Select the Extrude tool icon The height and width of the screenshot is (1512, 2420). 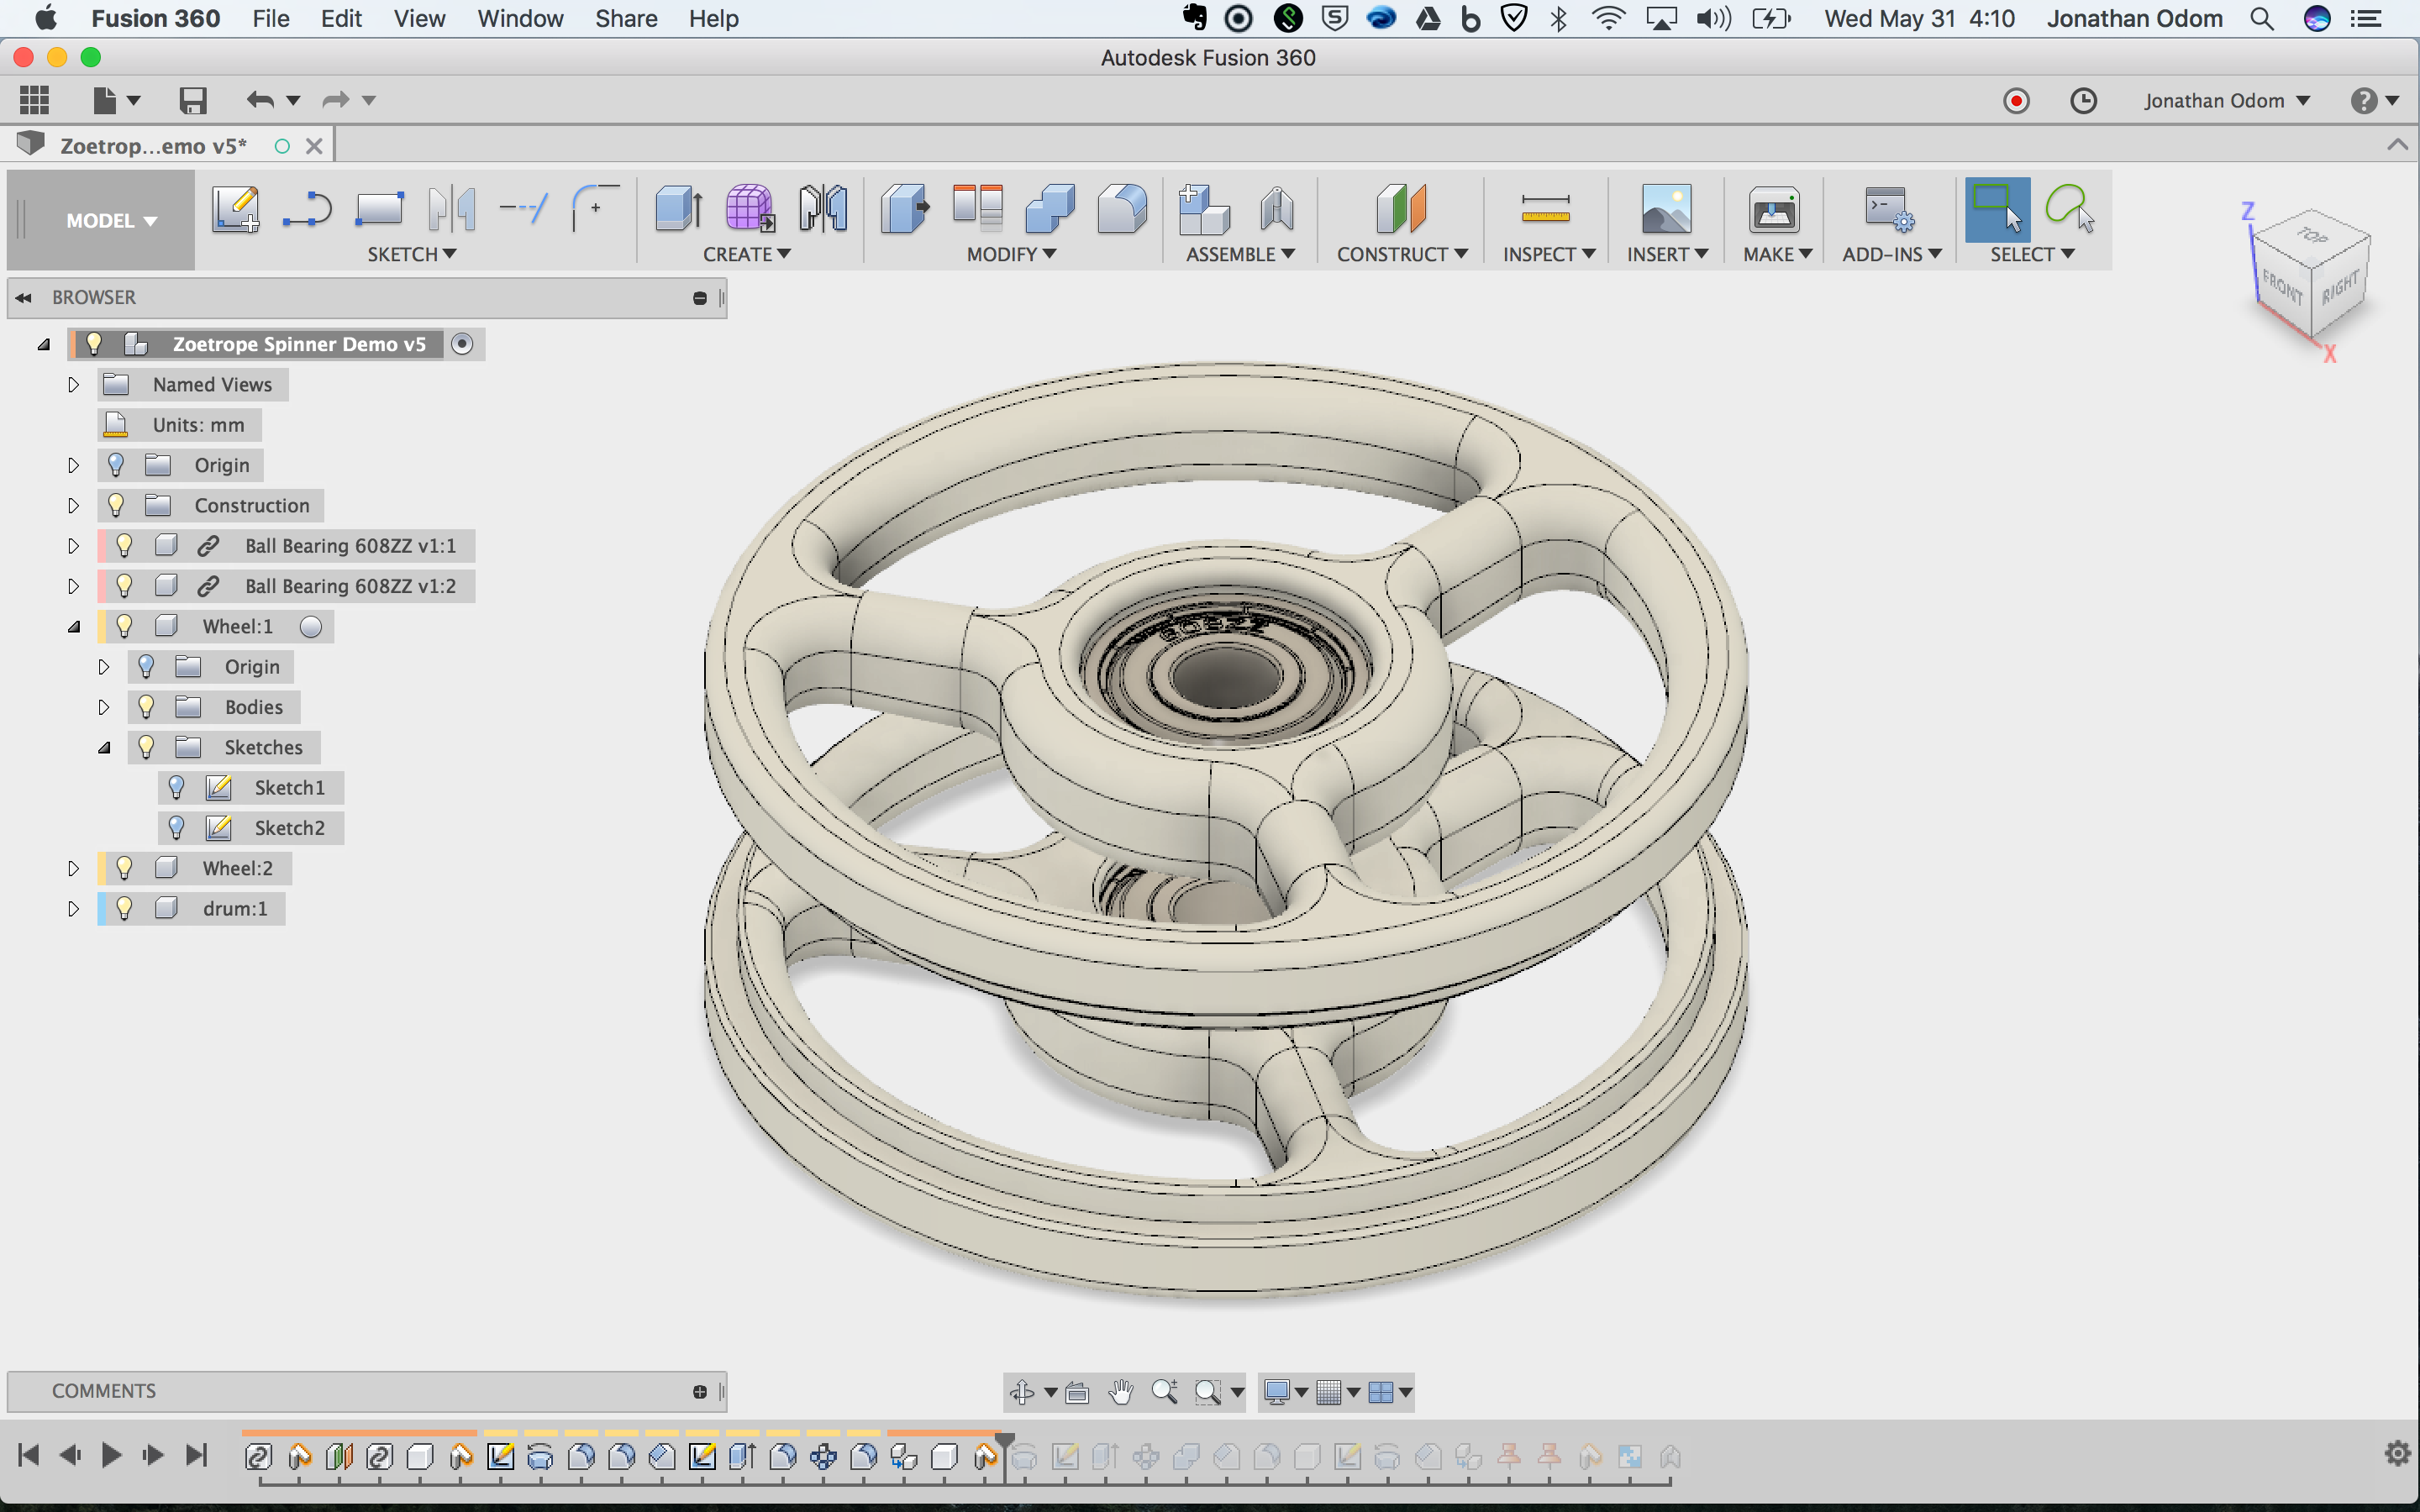pos(679,209)
